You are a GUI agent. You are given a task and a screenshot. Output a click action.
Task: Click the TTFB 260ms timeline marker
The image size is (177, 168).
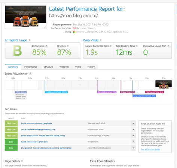click(21, 92)
